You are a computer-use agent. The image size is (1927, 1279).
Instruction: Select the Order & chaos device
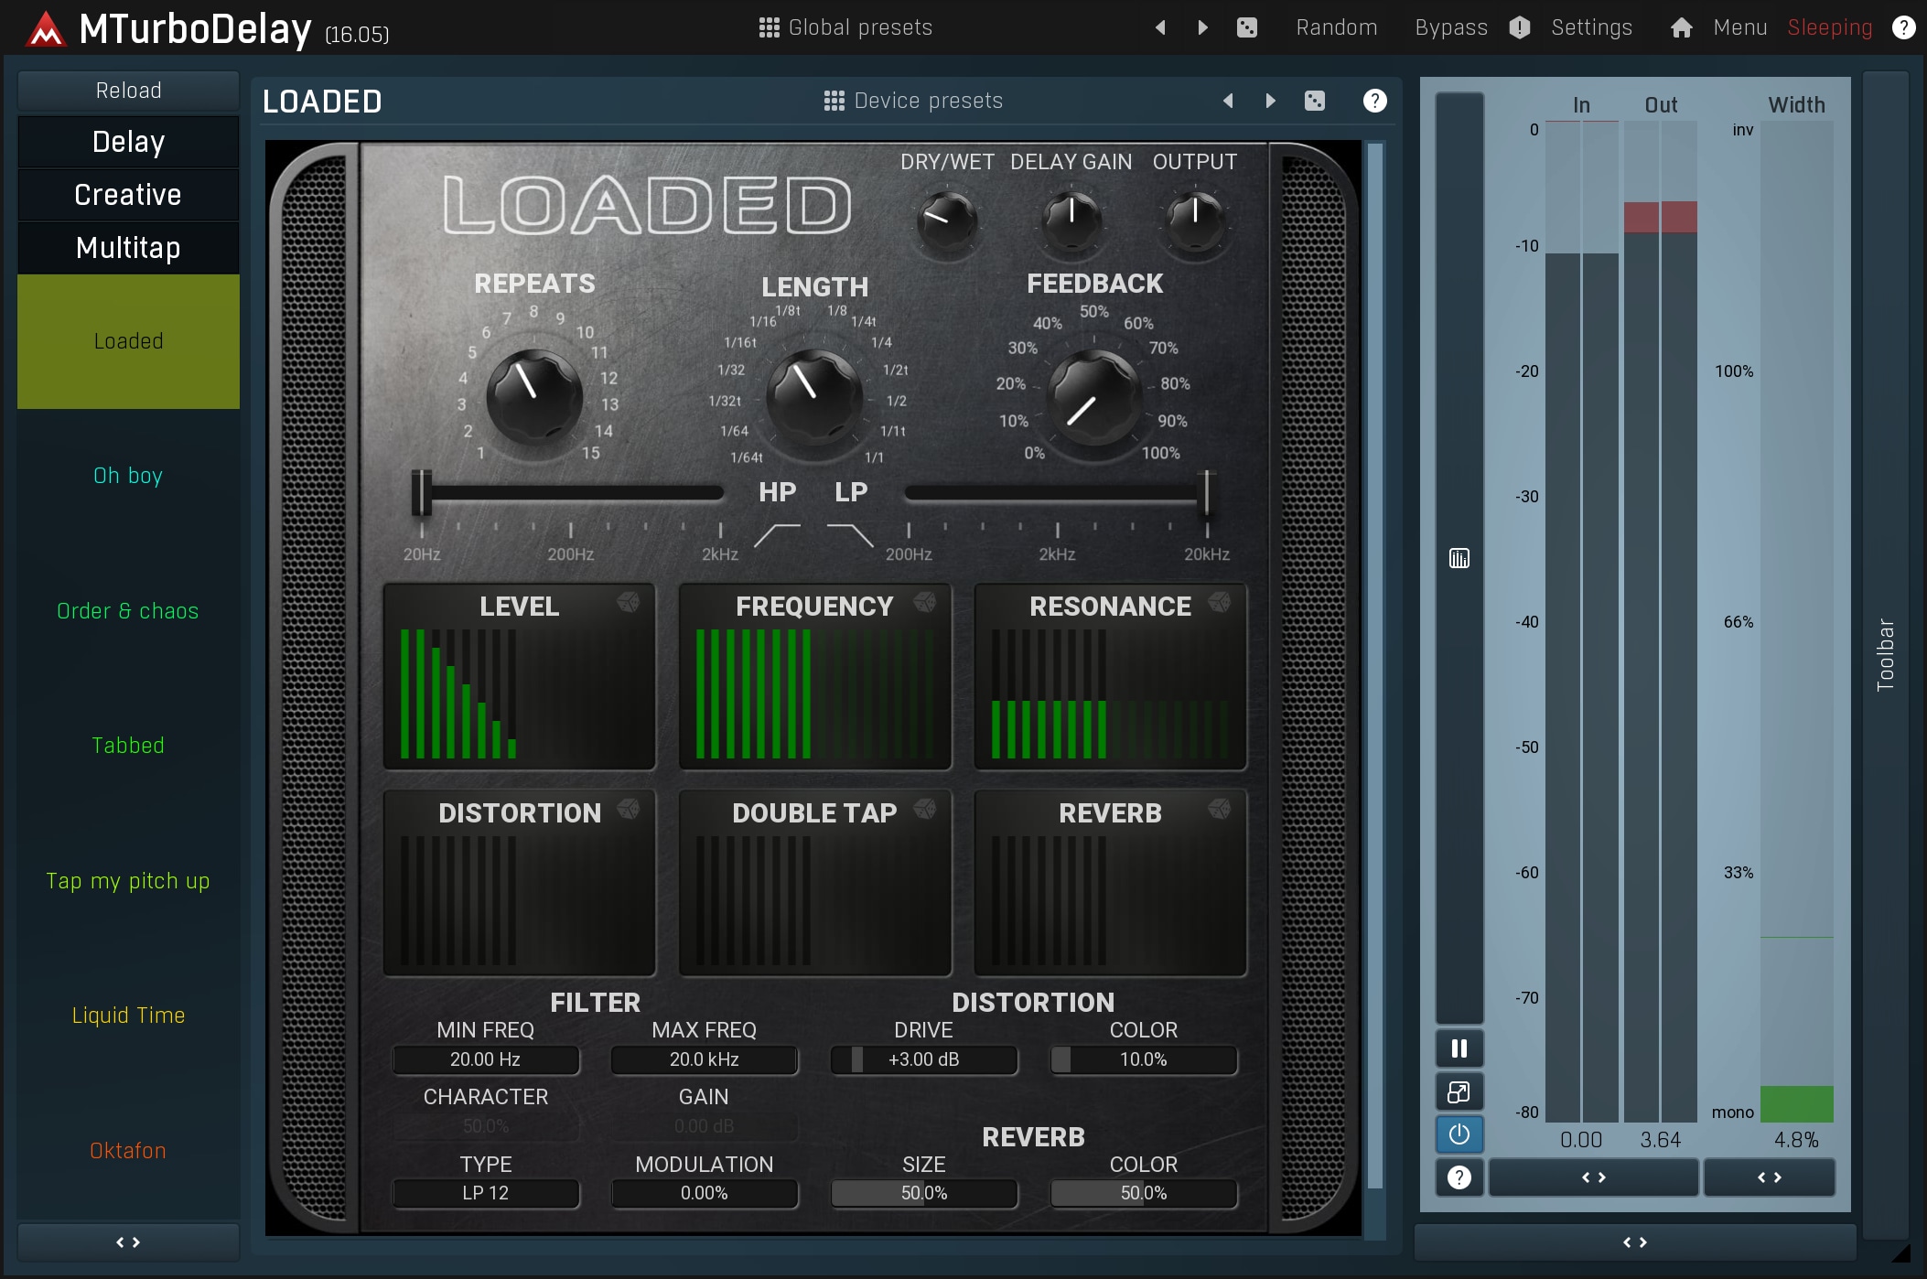pos(128,611)
